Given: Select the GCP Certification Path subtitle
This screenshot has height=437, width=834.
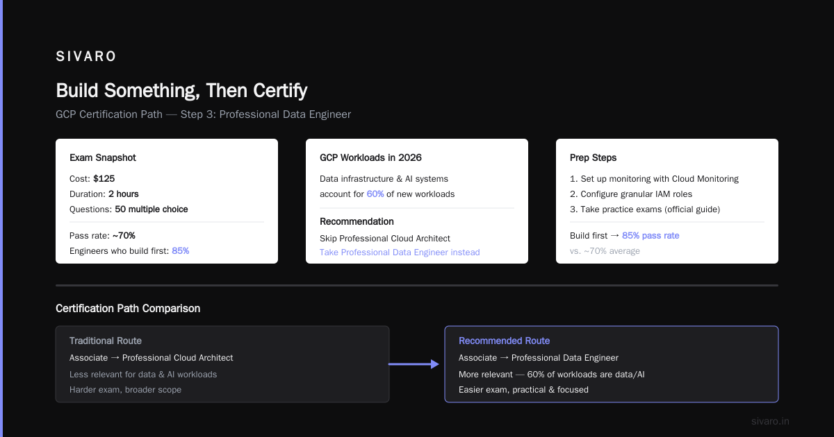Looking at the screenshot, I should (x=203, y=114).
